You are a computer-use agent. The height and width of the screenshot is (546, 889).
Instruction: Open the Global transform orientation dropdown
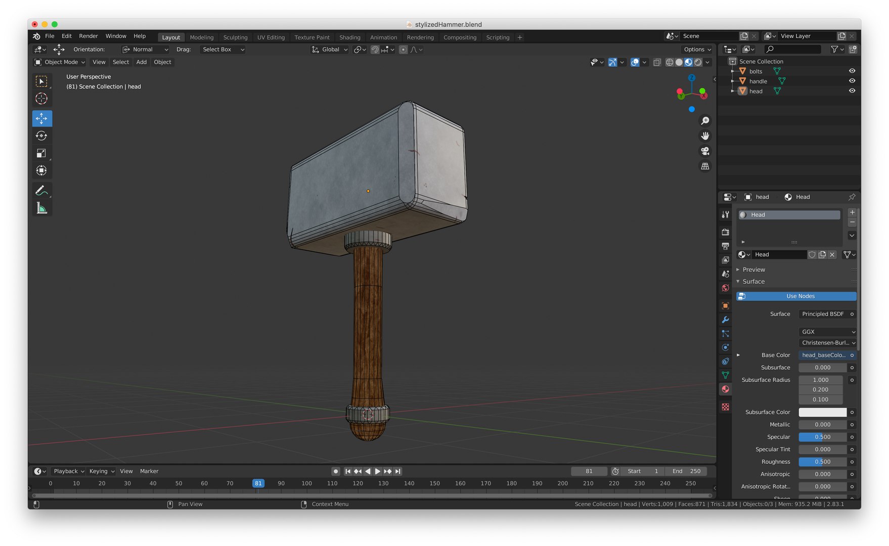click(330, 50)
